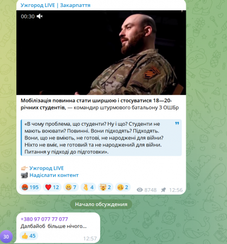Click the quoted text block about students
Screen dimensions: 227x244
pos(101,138)
